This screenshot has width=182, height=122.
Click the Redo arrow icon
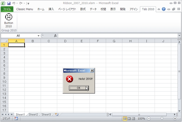tap(21, 3)
